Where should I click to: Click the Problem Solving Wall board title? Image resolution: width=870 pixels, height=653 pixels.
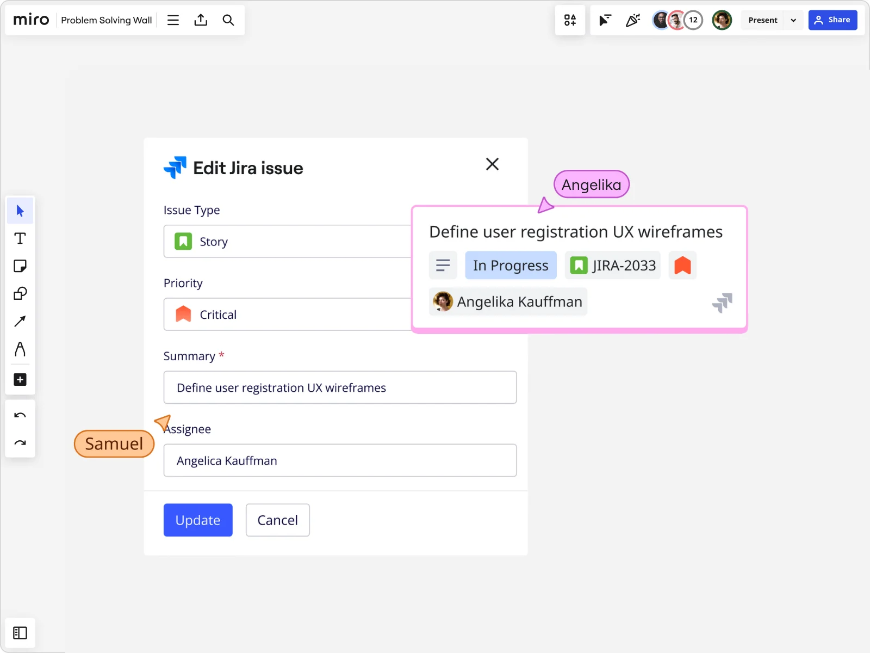point(107,20)
